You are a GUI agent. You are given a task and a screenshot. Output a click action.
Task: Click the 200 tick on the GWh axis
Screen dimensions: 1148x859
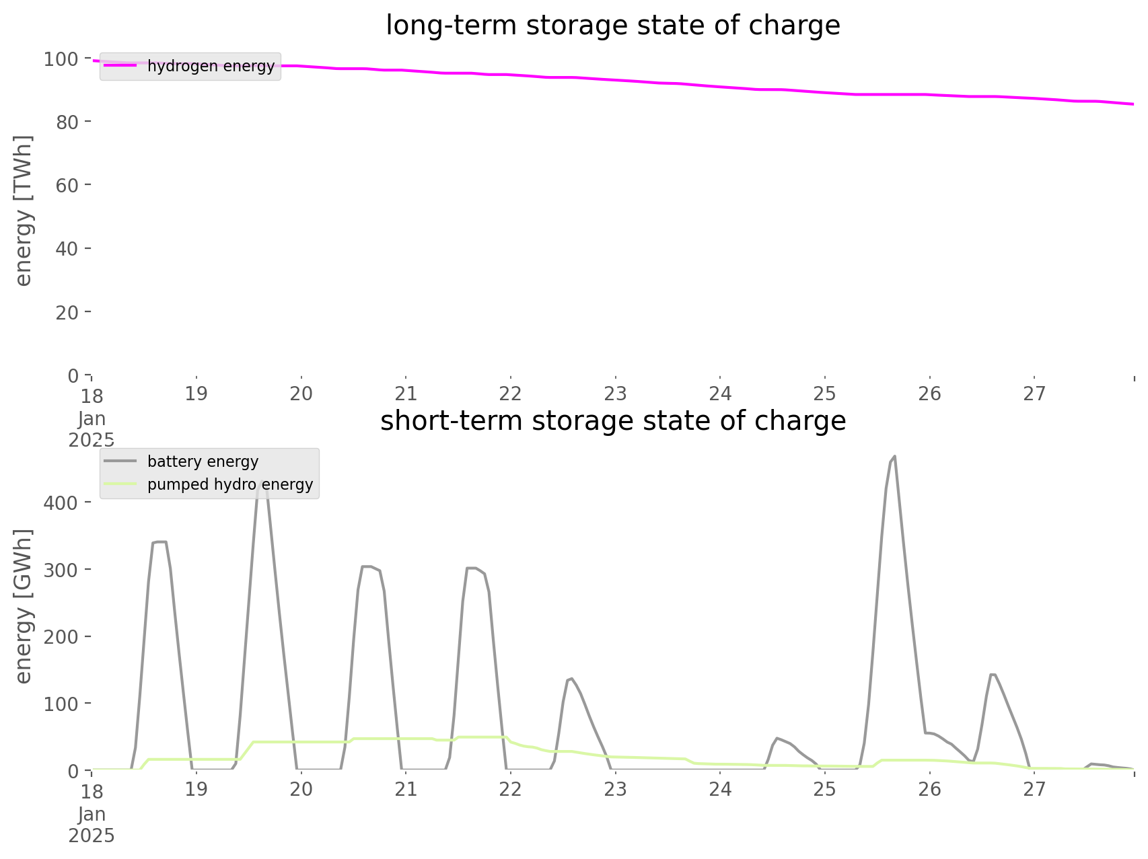(x=61, y=636)
